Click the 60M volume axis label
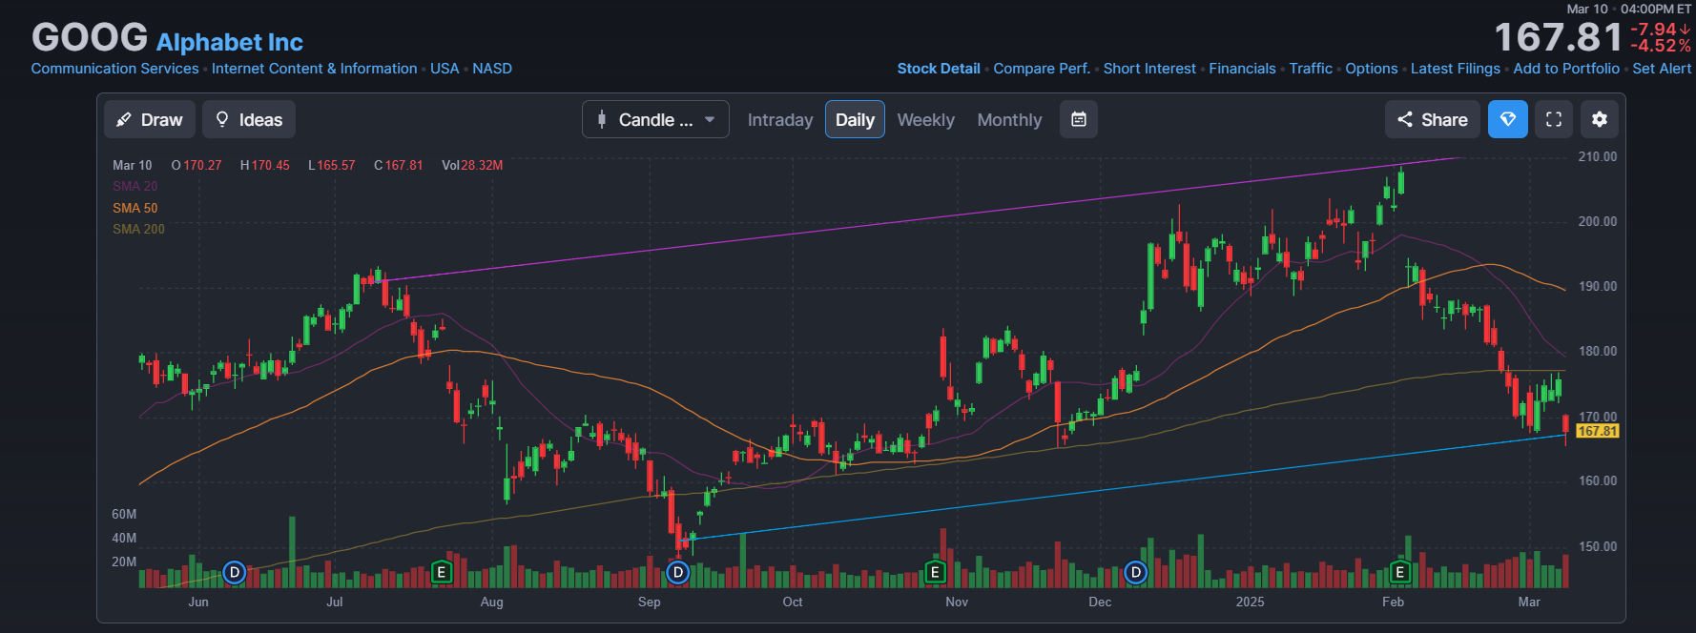This screenshot has height=633, width=1696. tap(124, 514)
